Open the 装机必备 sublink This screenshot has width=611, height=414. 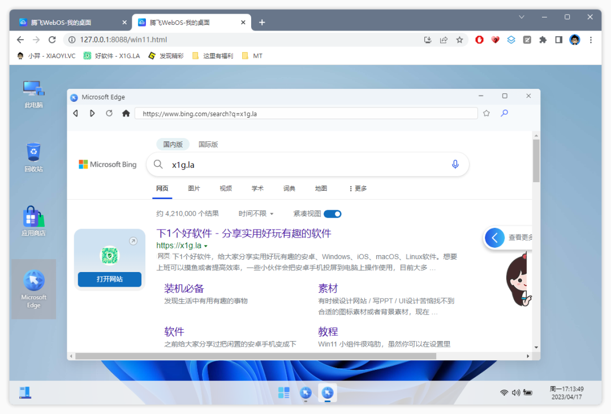184,288
